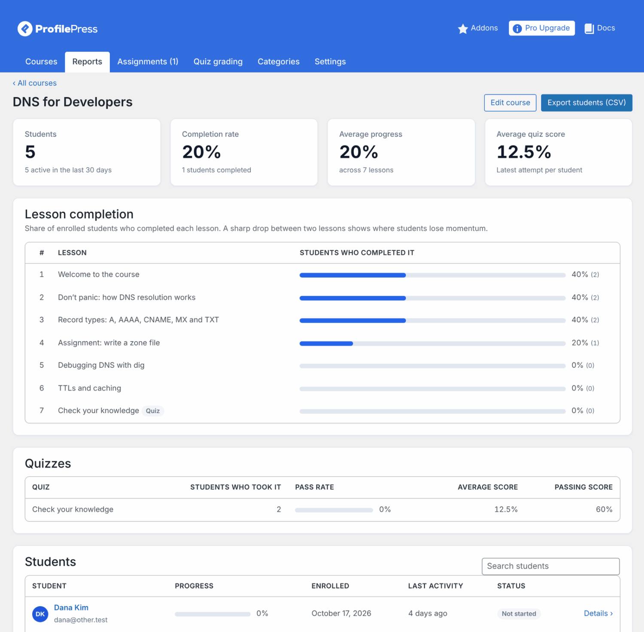The width and height of the screenshot is (644, 632).
Task: Click "5 active in the last 30 days"
Action: click(x=68, y=170)
